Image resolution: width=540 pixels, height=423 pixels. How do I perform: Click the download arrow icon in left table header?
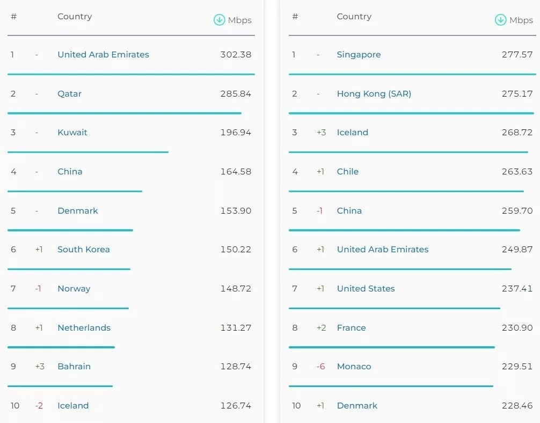coord(219,20)
